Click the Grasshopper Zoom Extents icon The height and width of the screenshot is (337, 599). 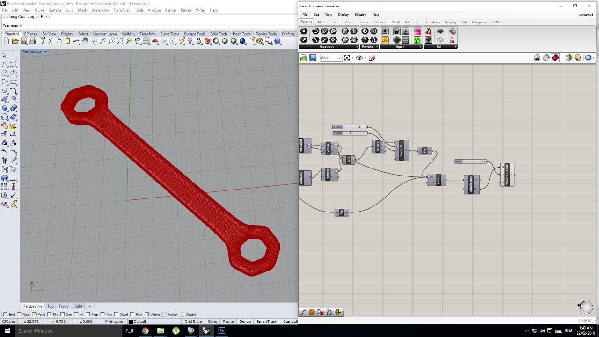[347, 58]
